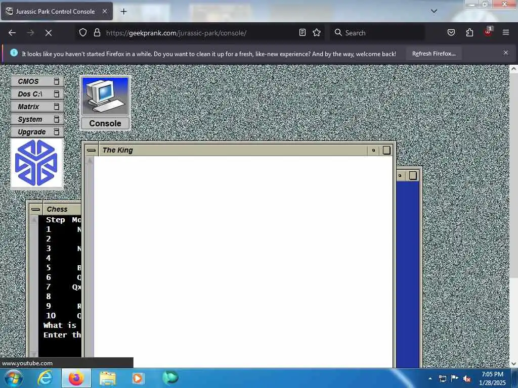This screenshot has height=388, width=518.
Task: Open the media player taskbar icon
Action: (x=138, y=378)
